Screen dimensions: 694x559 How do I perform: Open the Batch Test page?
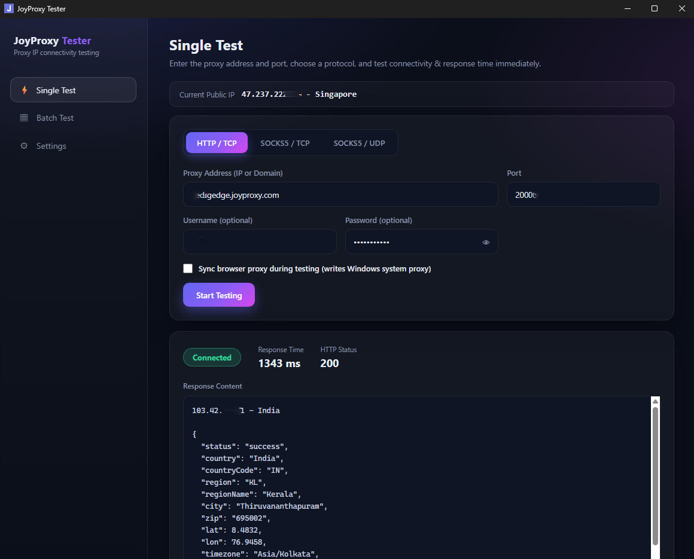[73, 118]
